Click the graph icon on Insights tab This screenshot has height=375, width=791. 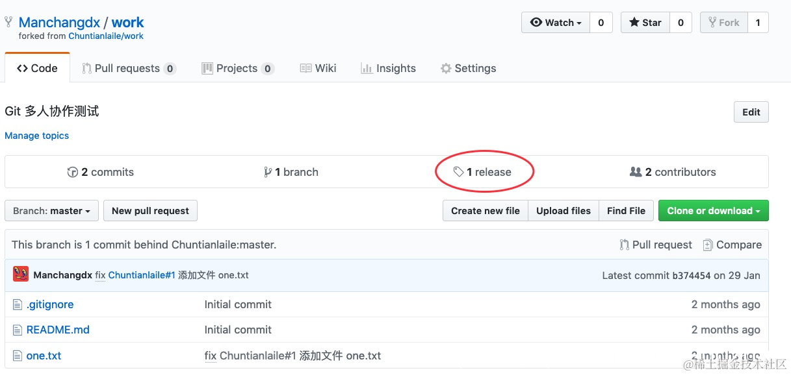tap(367, 68)
